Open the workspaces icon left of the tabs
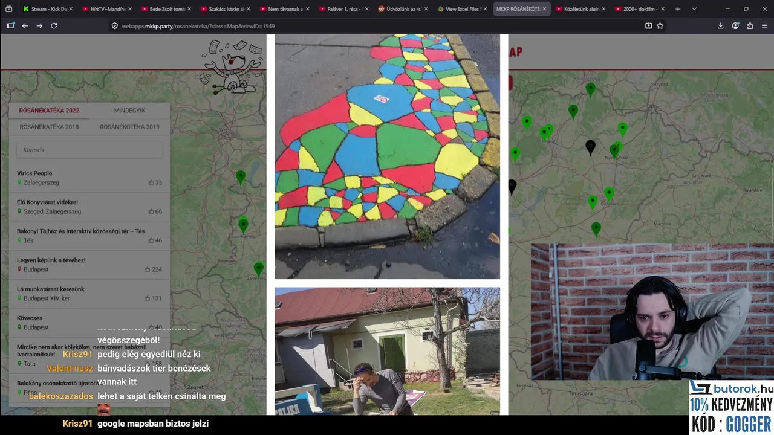Viewport: 774px width, 435px height. pyautogui.click(x=8, y=9)
